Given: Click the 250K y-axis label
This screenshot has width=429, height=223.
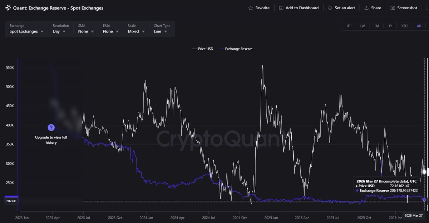Looking at the screenshot, I should tap(9, 183).
